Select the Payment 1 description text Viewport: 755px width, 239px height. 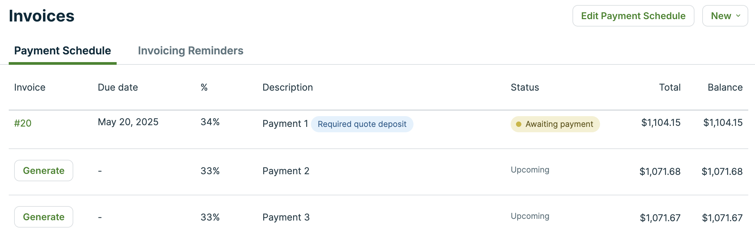point(285,123)
